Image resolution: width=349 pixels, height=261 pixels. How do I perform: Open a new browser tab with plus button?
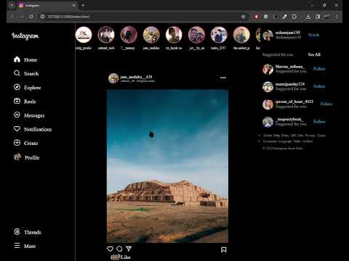coord(83,5)
